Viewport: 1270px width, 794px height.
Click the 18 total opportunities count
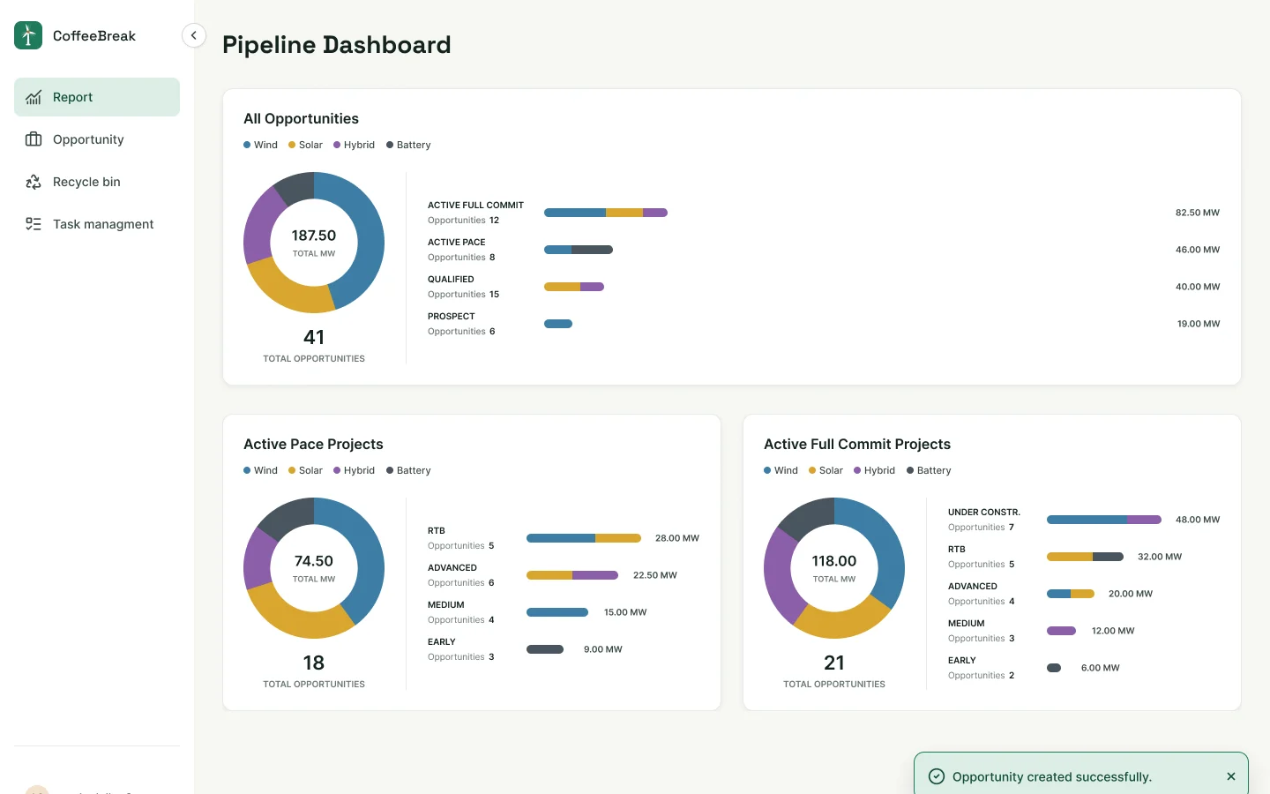pos(314,663)
